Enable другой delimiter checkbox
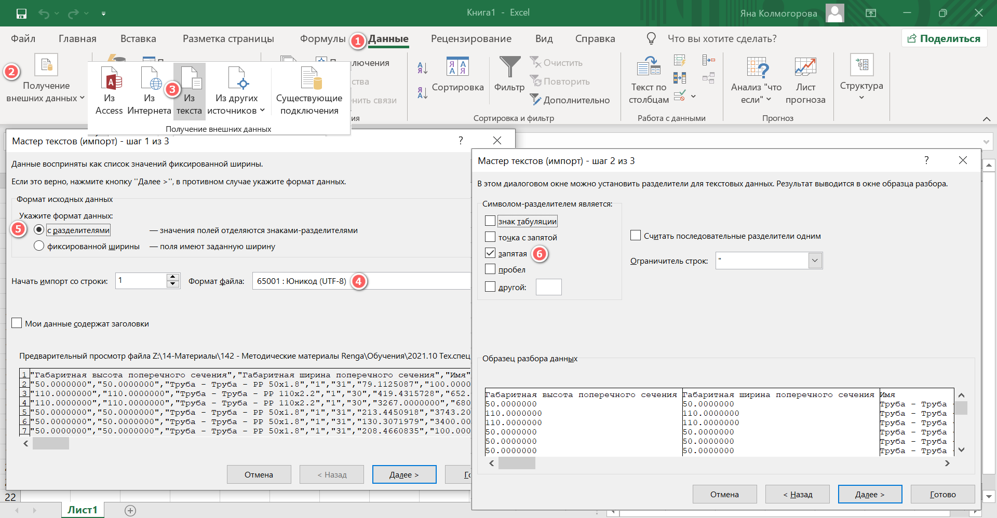The image size is (997, 518). coord(490,287)
